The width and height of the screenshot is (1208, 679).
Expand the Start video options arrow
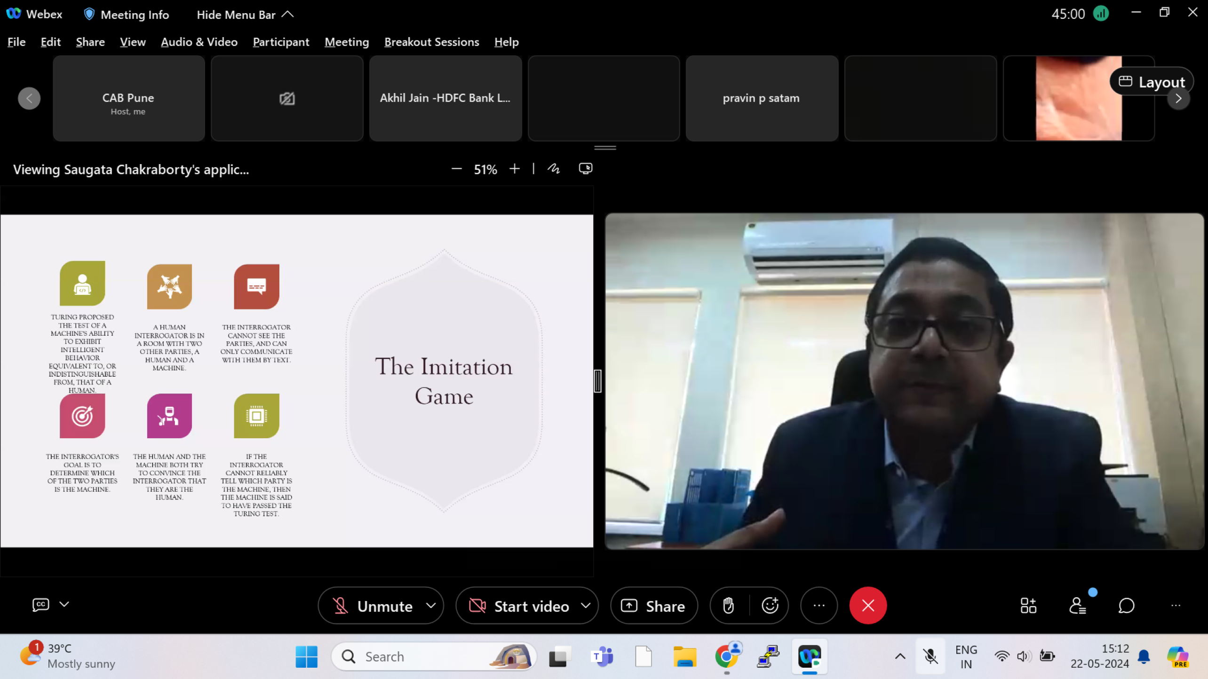(586, 606)
